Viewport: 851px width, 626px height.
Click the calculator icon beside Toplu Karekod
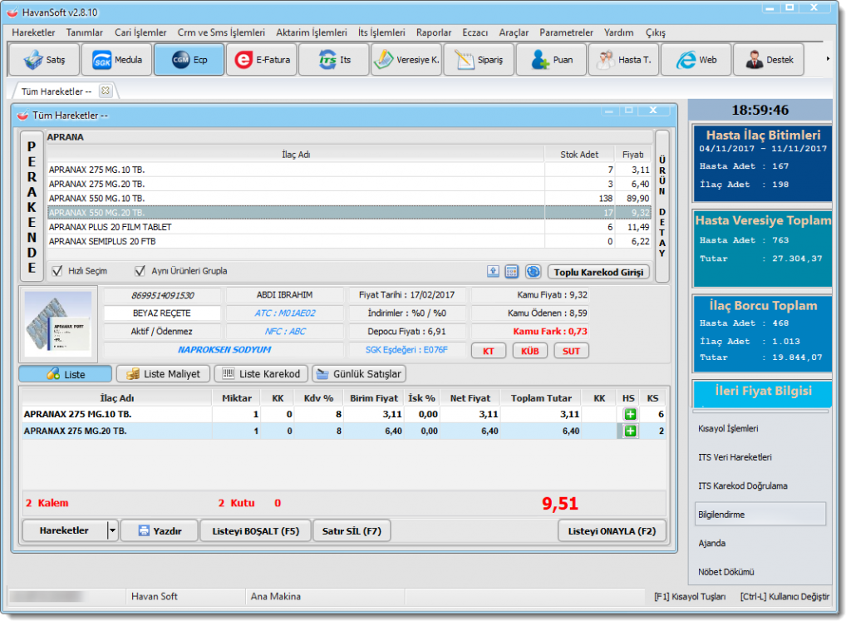[512, 272]
